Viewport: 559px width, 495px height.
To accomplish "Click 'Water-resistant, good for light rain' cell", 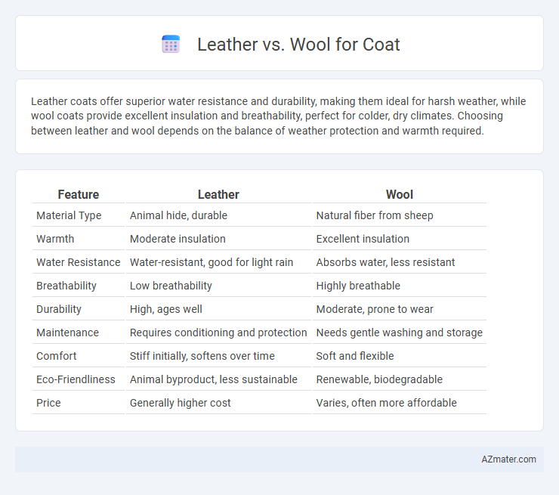I will pyautogui.click(x=218, y=262).
